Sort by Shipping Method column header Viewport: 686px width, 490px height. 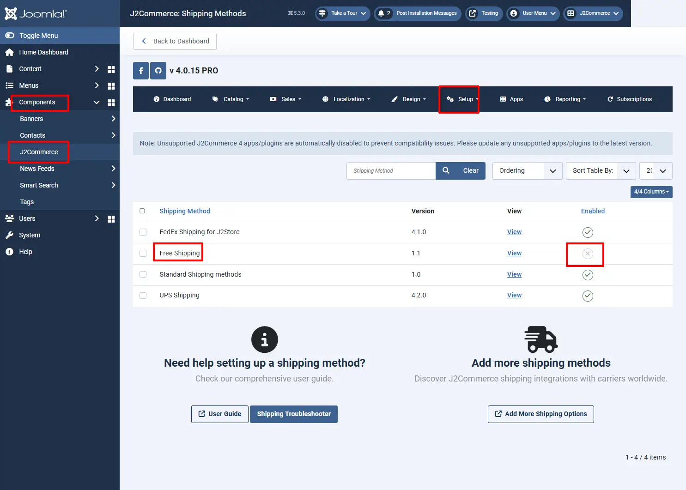click(185, 211)
